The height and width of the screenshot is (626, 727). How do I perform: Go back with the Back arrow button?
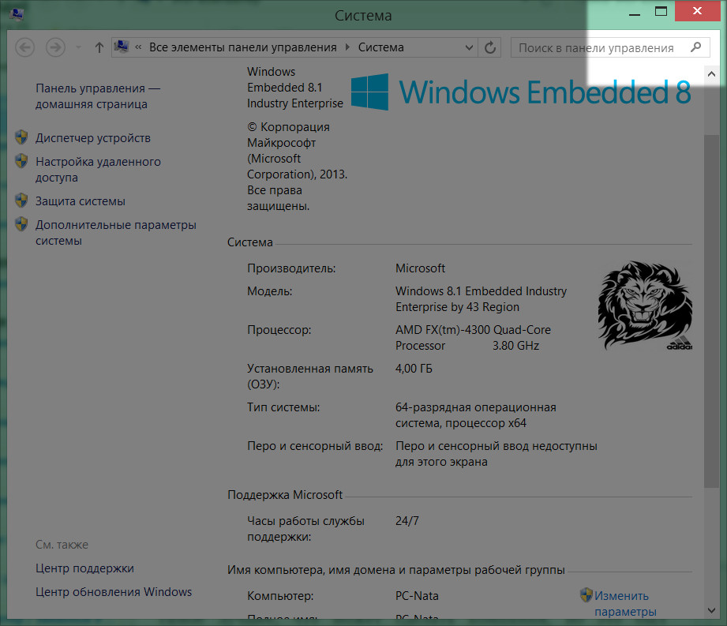click(24, 47)
